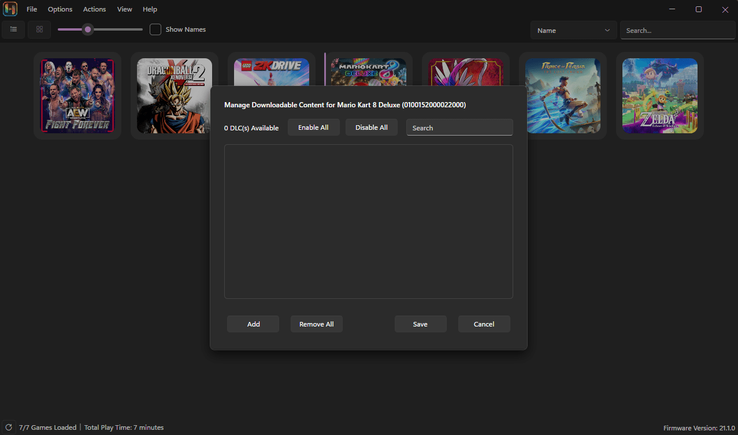738x435 pixels.
Task: Select the Prince of Persia game cover
Action: [x=563, y=96]
